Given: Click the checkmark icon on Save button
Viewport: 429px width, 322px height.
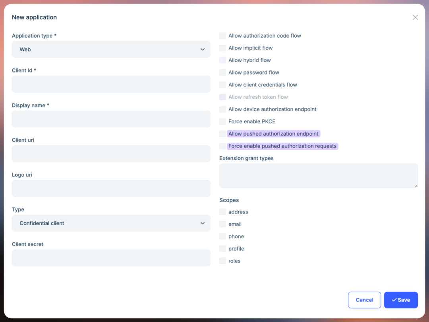Looking at the screenshot, I should pyautogui.click(x=395, y=300).
